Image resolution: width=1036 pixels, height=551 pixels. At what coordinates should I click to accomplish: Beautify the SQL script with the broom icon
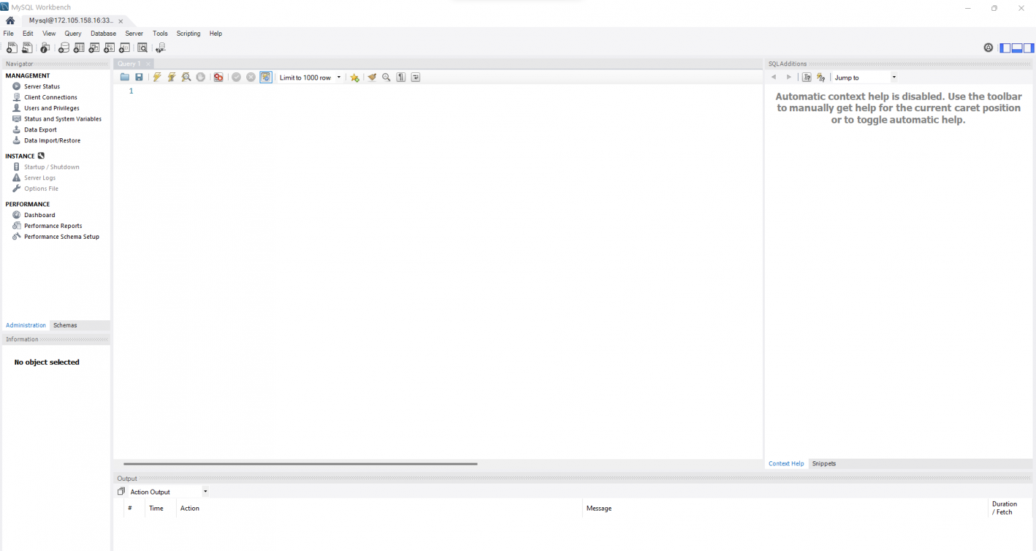click(x=372, y=77)
